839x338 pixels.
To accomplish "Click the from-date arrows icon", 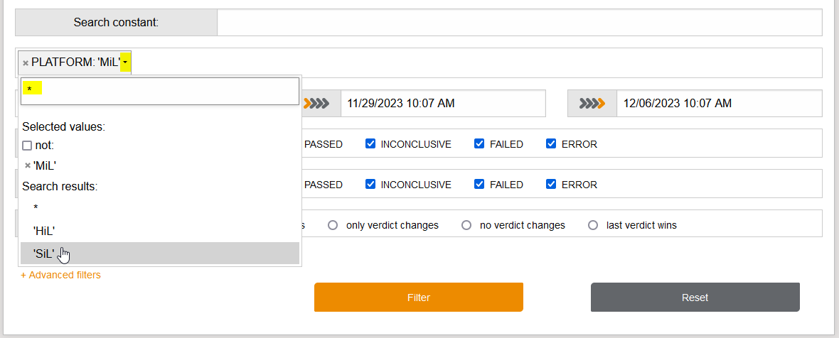I will (316, 104).
